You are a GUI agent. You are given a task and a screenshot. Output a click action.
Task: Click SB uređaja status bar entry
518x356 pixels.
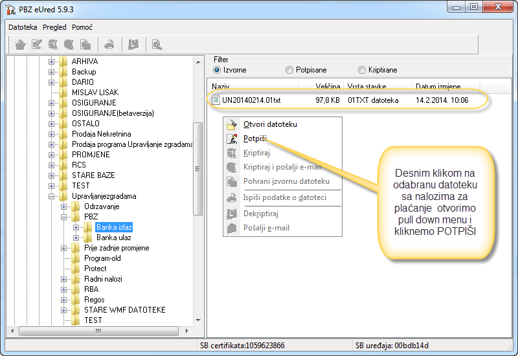coord(392,346)
